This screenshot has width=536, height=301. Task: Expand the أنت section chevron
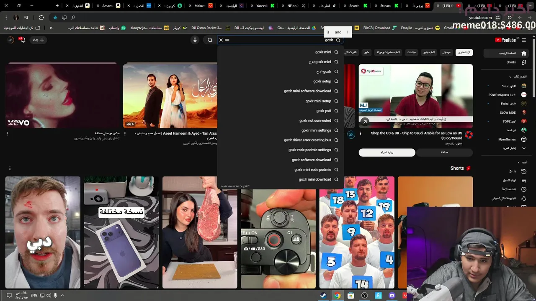click(518, 162)
